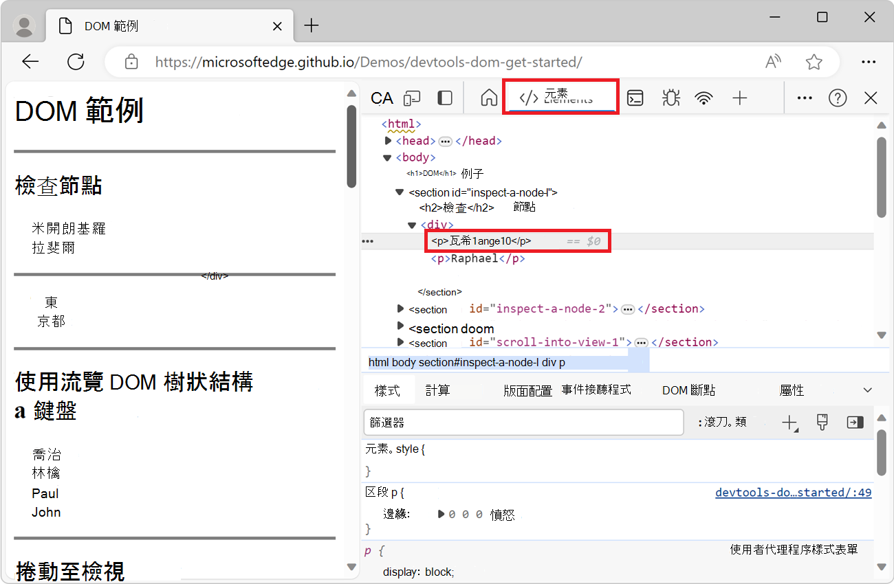Image resolution: width=894 pixels, height=584 pixels.
Task: Show more Styles pane tabs chevron
Action: 867,390
